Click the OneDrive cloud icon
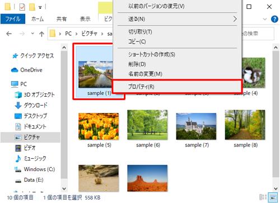This screenshot has width=280, height=203. pos(15,70)
